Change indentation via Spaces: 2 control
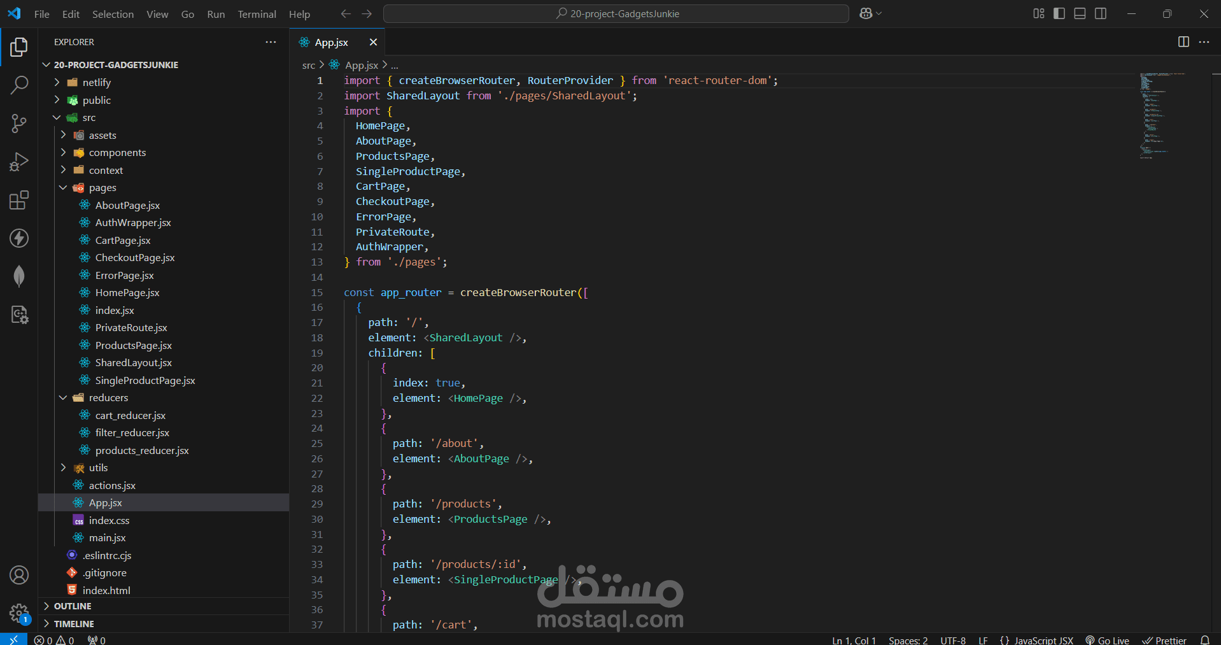The width and height of the screenshot is (1221, 645). pos(907,640)
